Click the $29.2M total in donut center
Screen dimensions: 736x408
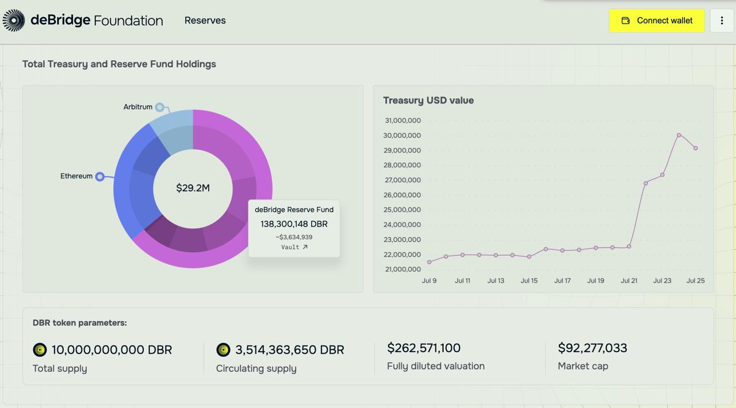(193, 188)
